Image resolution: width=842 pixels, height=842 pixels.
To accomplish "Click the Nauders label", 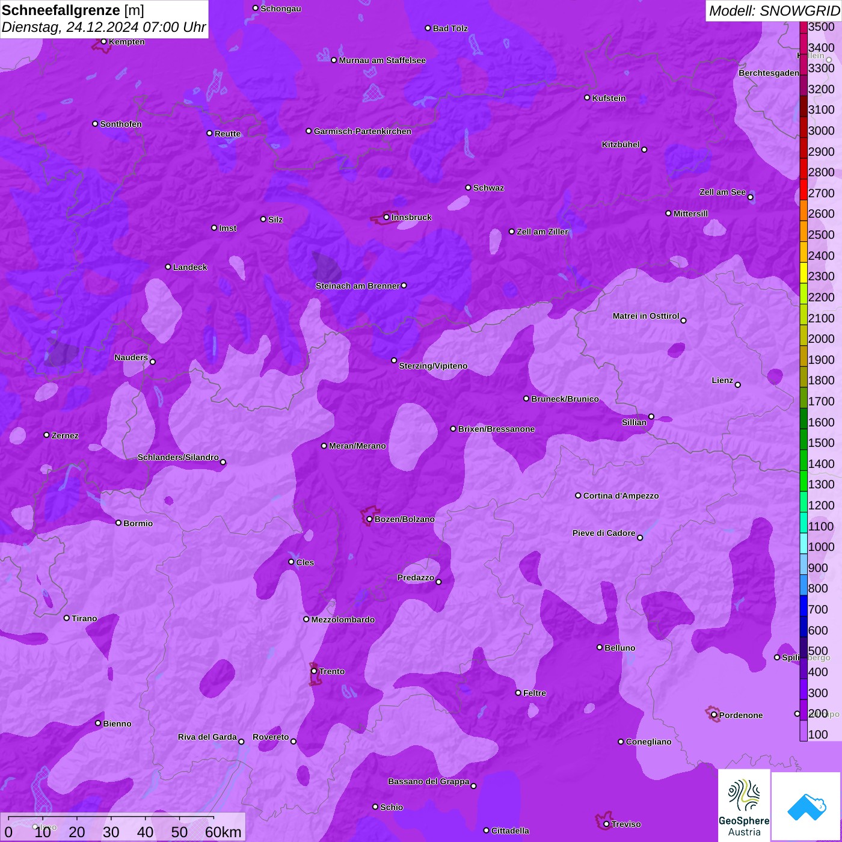I will 131,357.
